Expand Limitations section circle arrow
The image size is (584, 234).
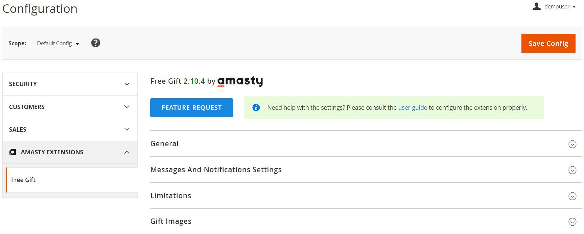click(x=572, y=196)
